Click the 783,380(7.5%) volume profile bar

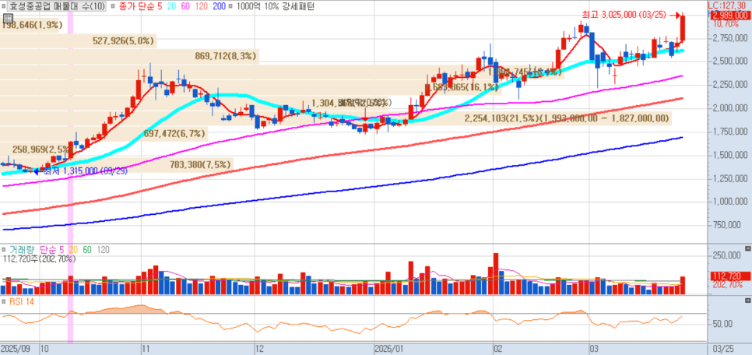pyautogui.click(x=117, y=164)
